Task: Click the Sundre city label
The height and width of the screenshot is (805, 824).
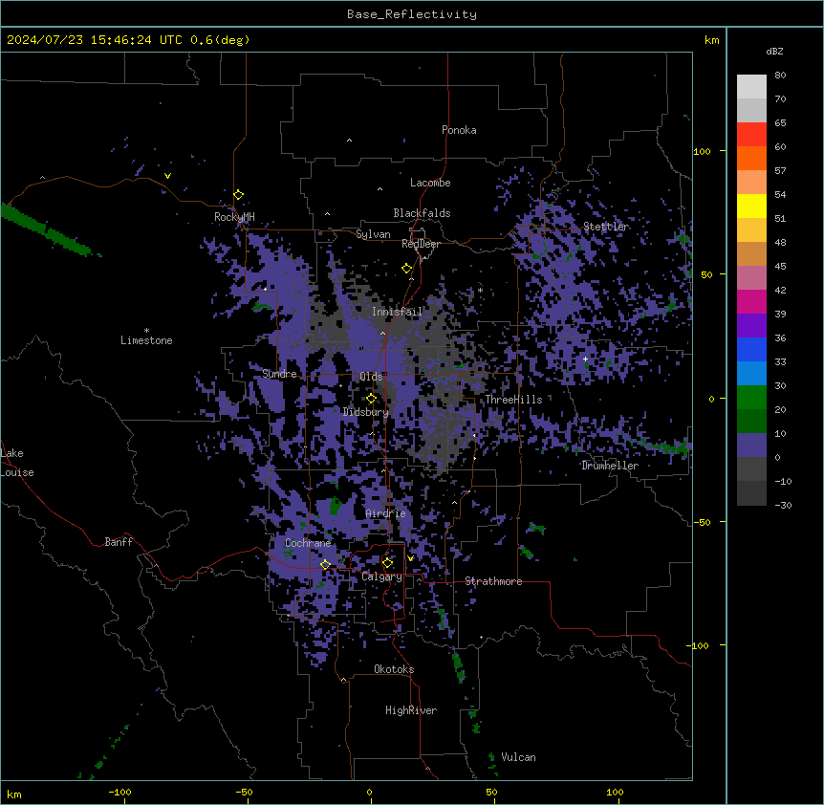Action: point(279,374)
